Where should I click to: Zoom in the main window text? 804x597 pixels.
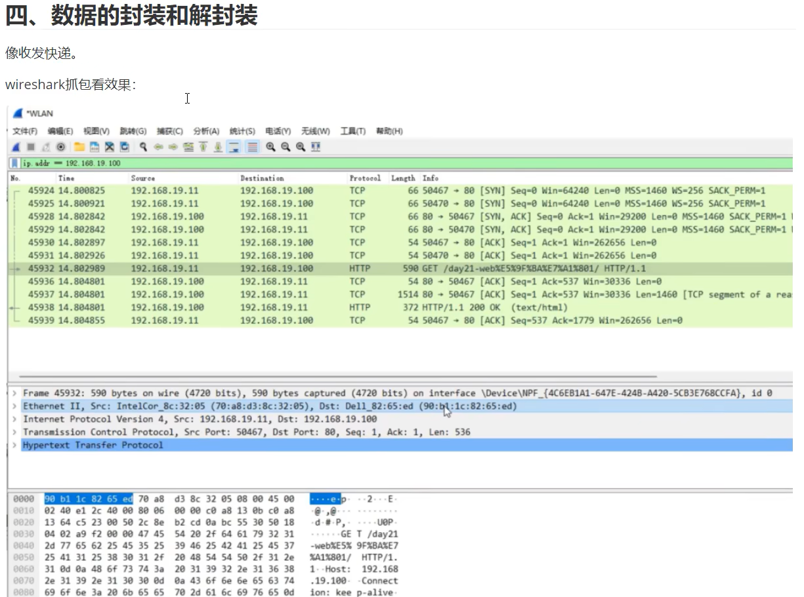click(x=270, y=147)
